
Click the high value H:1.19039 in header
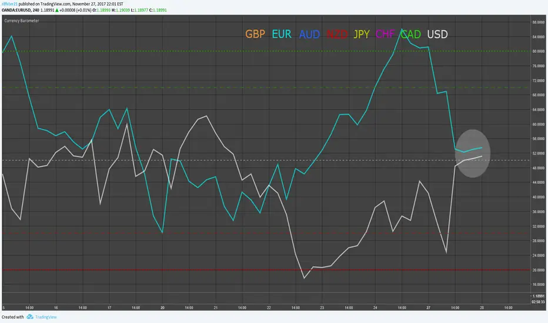coord(121,10)
